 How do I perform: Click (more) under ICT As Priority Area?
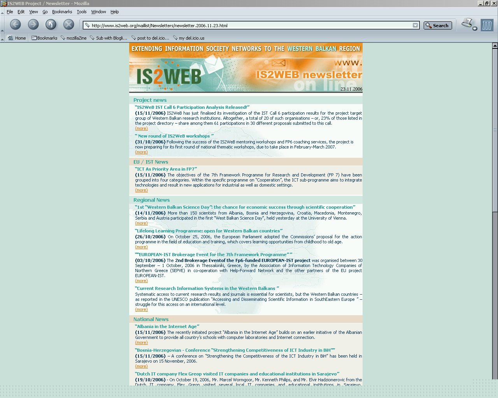pyautogui.click(x=141, y=190)
